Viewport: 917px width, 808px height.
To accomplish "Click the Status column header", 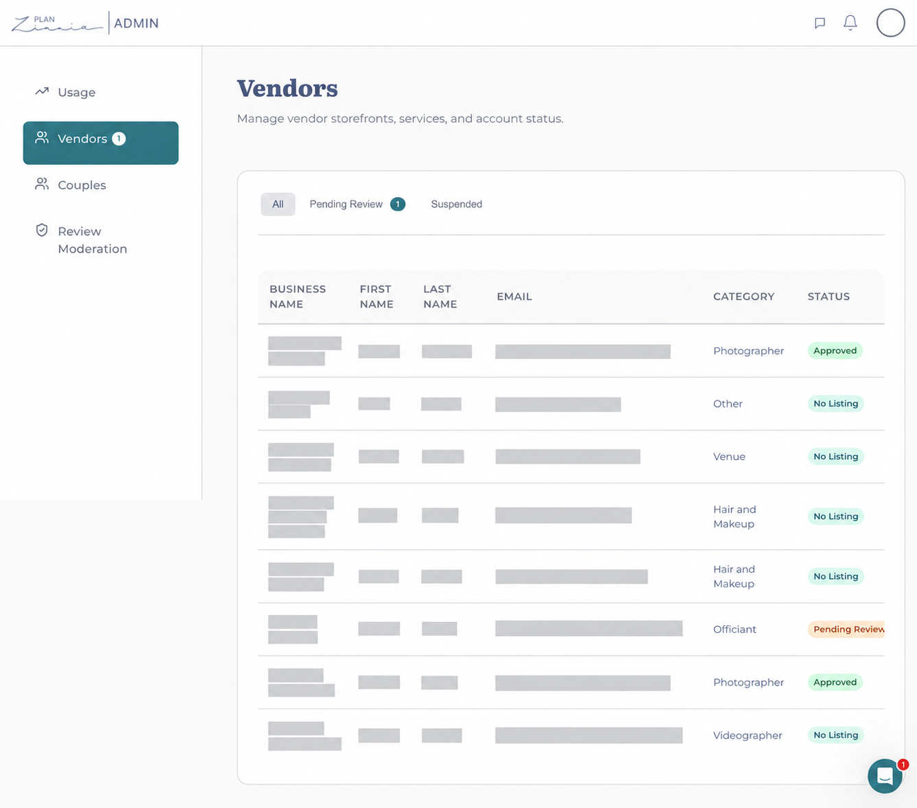I will pos(829,297).
